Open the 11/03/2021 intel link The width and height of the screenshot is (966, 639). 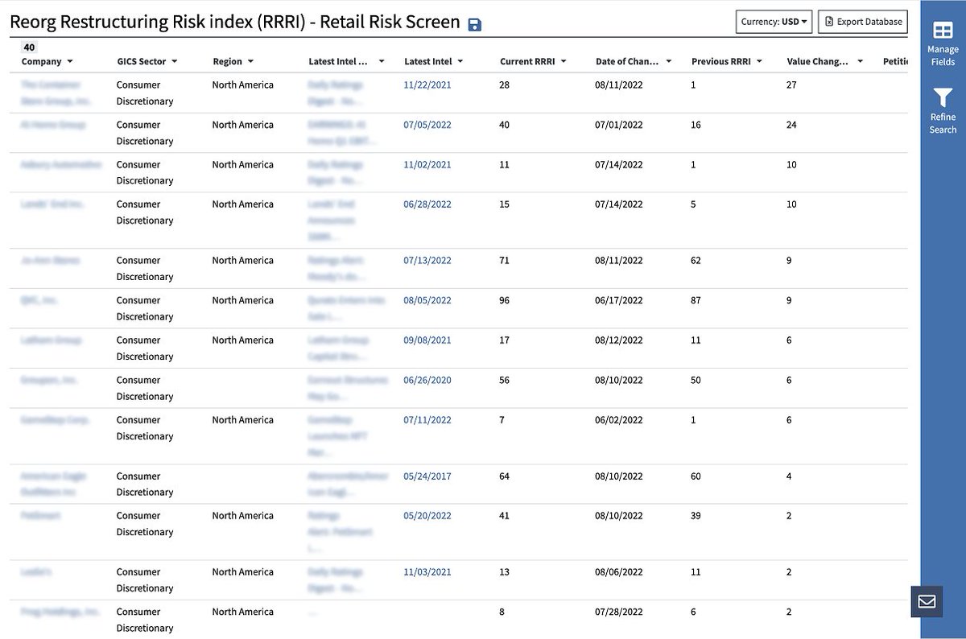[x=427, y=571]
